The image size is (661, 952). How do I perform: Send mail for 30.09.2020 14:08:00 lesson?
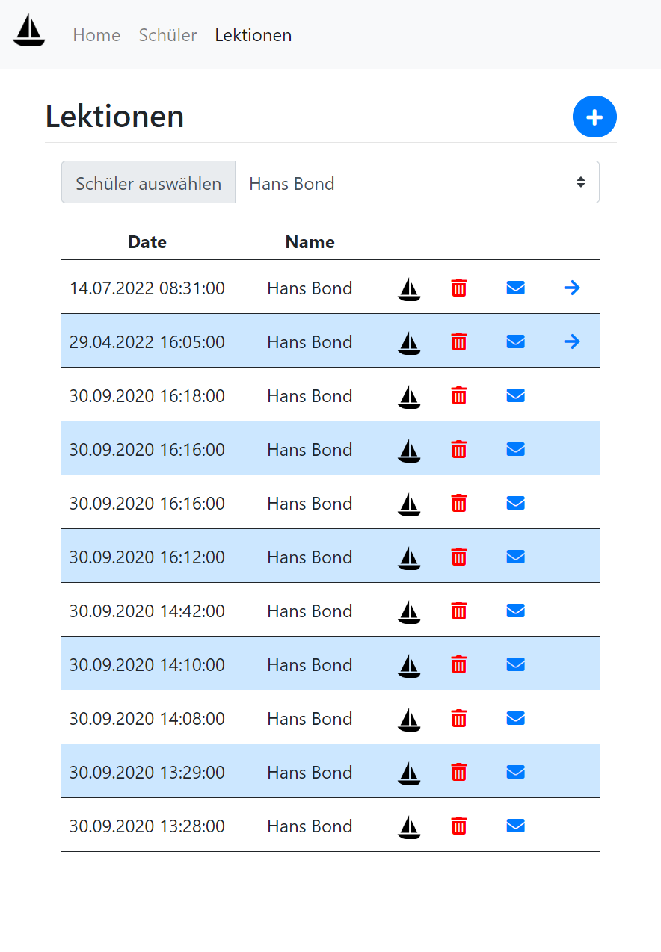point(515,718)
